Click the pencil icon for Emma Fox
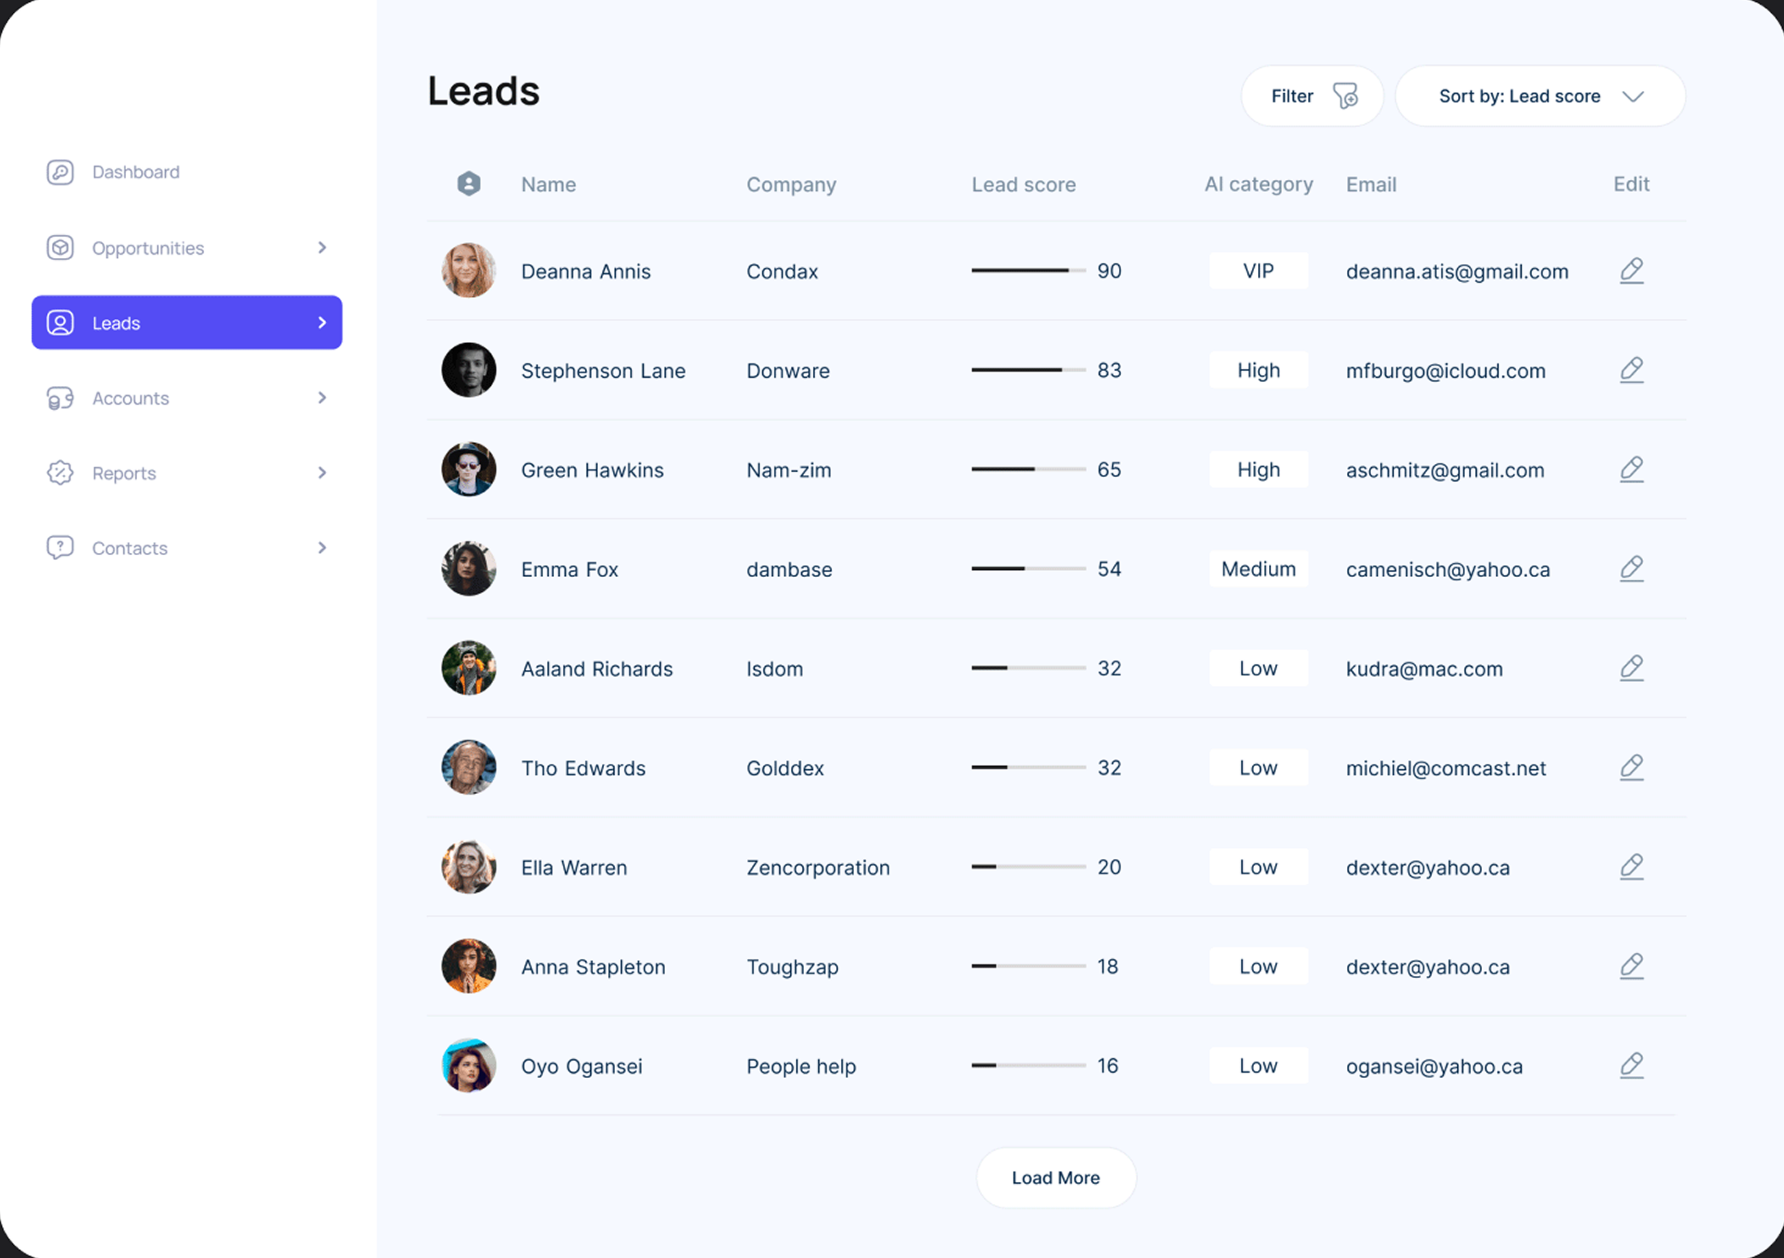The width and height of the screenshot is (1784, 1258). (x=1632, y=569)
